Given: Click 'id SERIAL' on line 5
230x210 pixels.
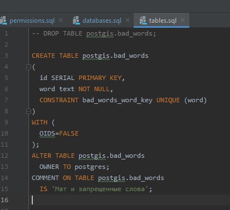Looking at the screenshot, I should point(57,78).
